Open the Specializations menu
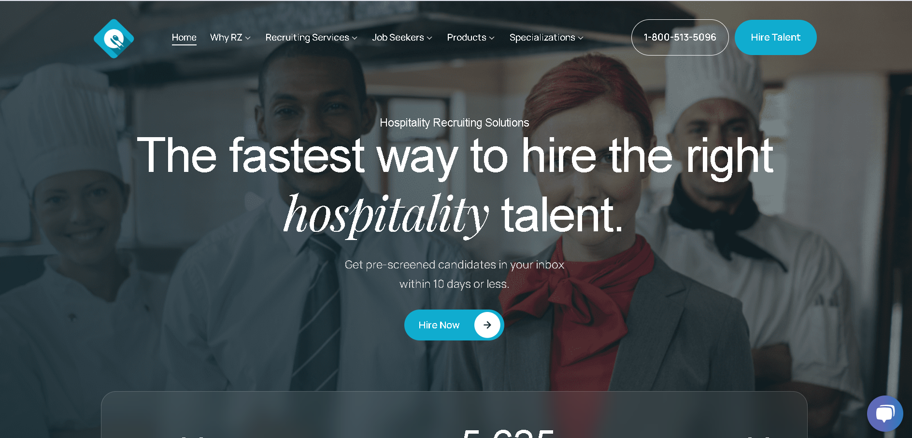Image resolution: width=912 pixels, height=438 pixels. point(542,38)
